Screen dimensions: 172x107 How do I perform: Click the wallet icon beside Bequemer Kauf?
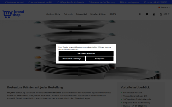tap(90, 2)
